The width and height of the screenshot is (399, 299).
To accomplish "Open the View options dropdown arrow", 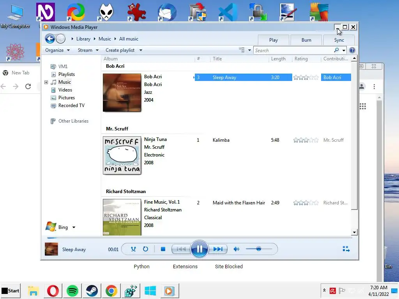I will tap(250, 50).
